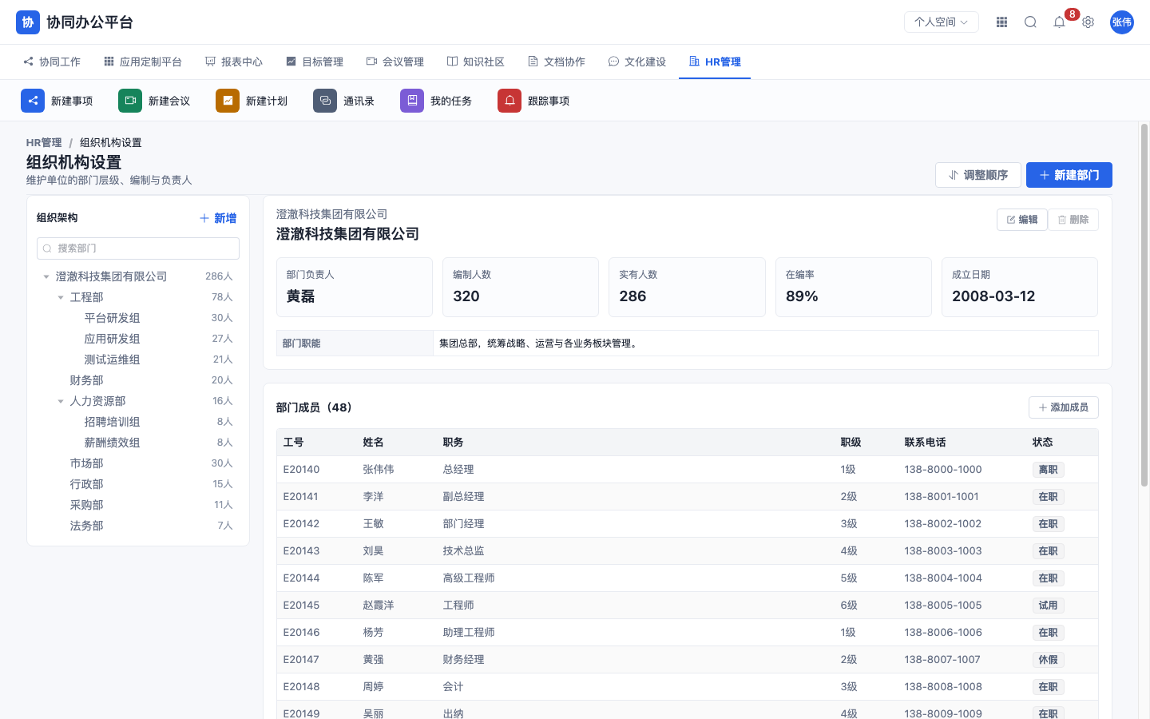Open the 个人空间 dropdown
1150x719 pixels.
942,22
